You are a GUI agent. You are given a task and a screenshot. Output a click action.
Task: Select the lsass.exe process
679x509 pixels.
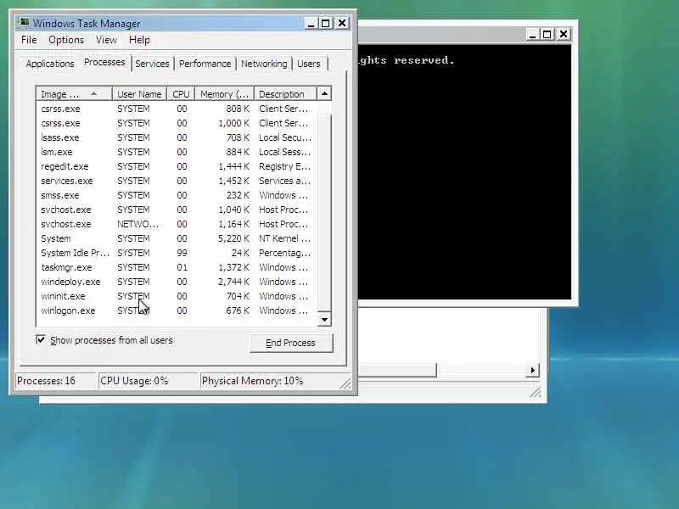point(177,137)
